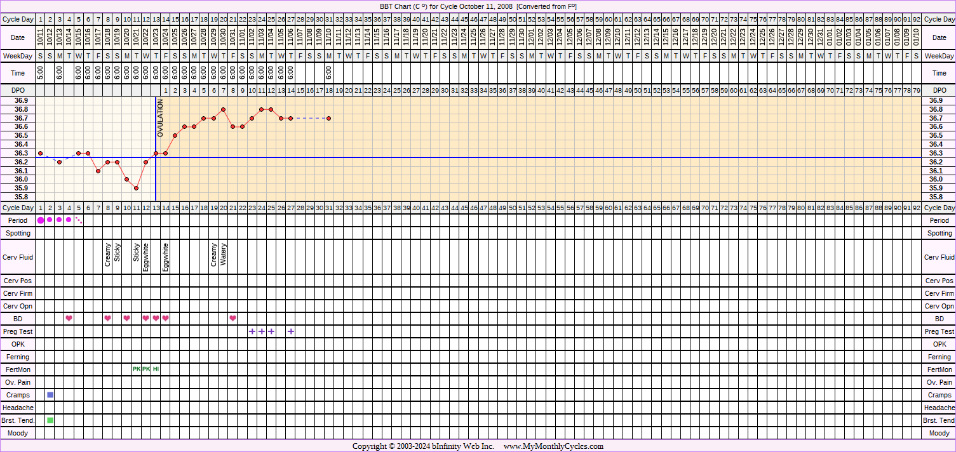Viewport: 956px width, 452px height.
Task: Click the vertical OVULATION label
Action: coord(161,118)
